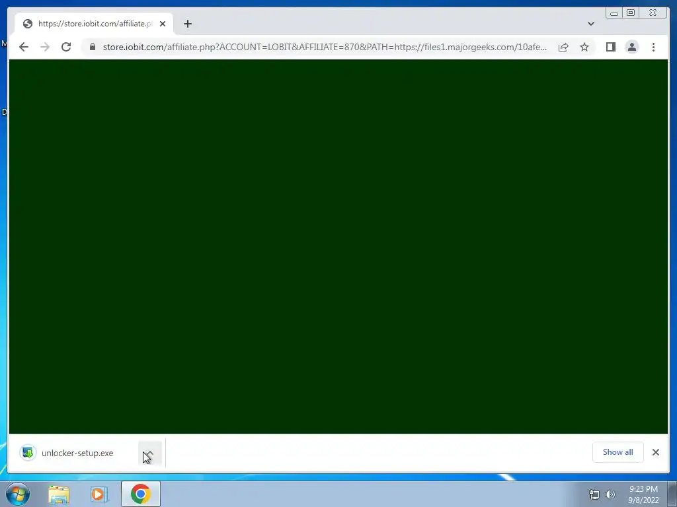The height and width of the screenshot is (507, 677).
Task: Open the Chrome three-dot menu
Action: point(653,47)
